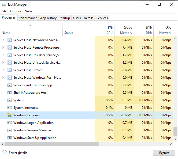The height and width of the screenshot is (159, 178).
Task: Expand Service Host: UtcSvc group
Action: [x=3, y=70]
